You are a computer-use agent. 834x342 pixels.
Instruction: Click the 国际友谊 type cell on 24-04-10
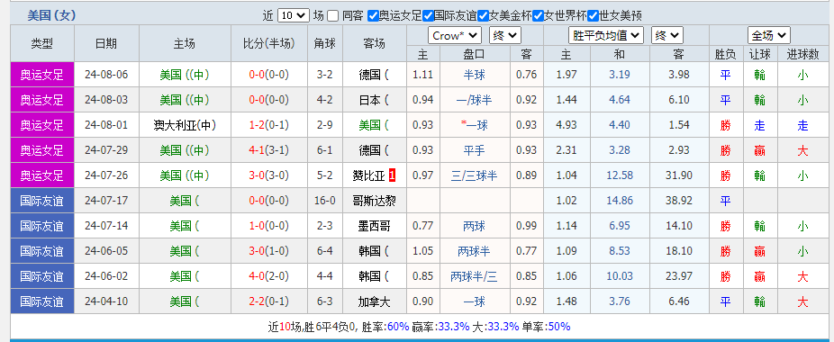[42, 301]
